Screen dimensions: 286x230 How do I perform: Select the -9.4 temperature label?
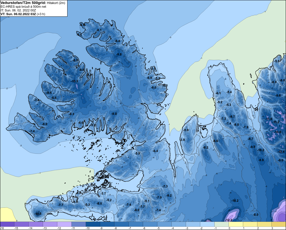pyautogui.click(x=49, y=93)
